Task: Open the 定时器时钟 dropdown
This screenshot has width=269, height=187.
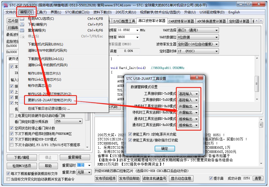Action: 198,51
